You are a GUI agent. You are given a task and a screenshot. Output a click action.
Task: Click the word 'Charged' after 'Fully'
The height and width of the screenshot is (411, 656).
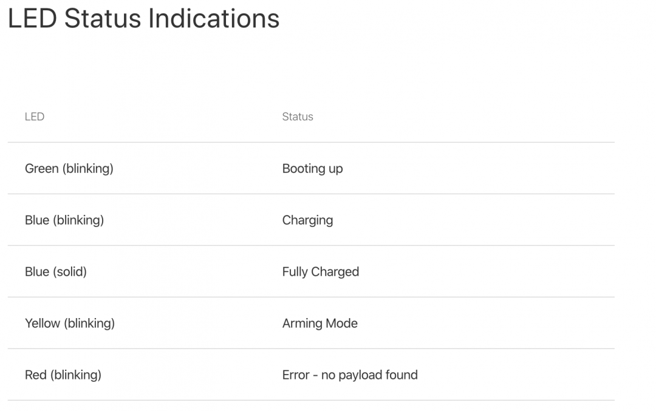[335, 271]
